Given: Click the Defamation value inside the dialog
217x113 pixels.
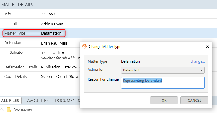Looking at the screenshot, I should tap(131, 61).
